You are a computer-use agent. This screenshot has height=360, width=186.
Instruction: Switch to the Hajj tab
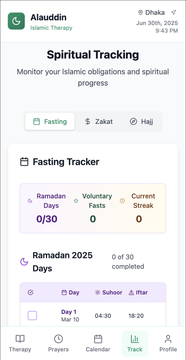click(x=141, y=121)
